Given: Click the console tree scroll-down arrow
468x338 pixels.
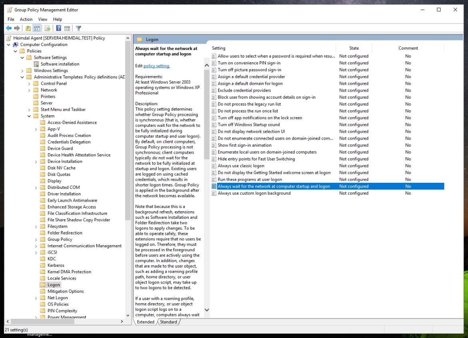Looking at the screenshot, I should [128, 315].
